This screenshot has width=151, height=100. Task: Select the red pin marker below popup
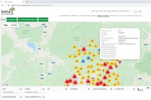(116, 66)
